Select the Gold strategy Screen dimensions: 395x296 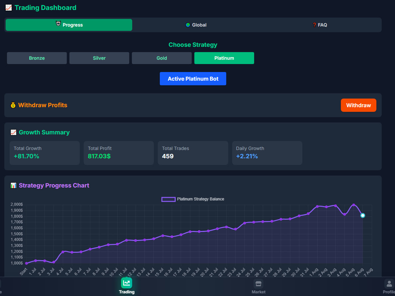pyautogui.click(x=162, y=58)
